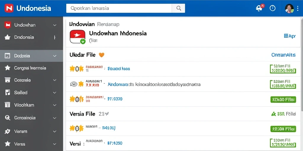Open the cloud notifications icon with badge
This screenshot has height=151, width=303.
point(260,8)
